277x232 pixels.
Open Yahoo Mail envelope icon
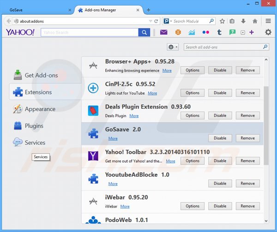point(163,32)
